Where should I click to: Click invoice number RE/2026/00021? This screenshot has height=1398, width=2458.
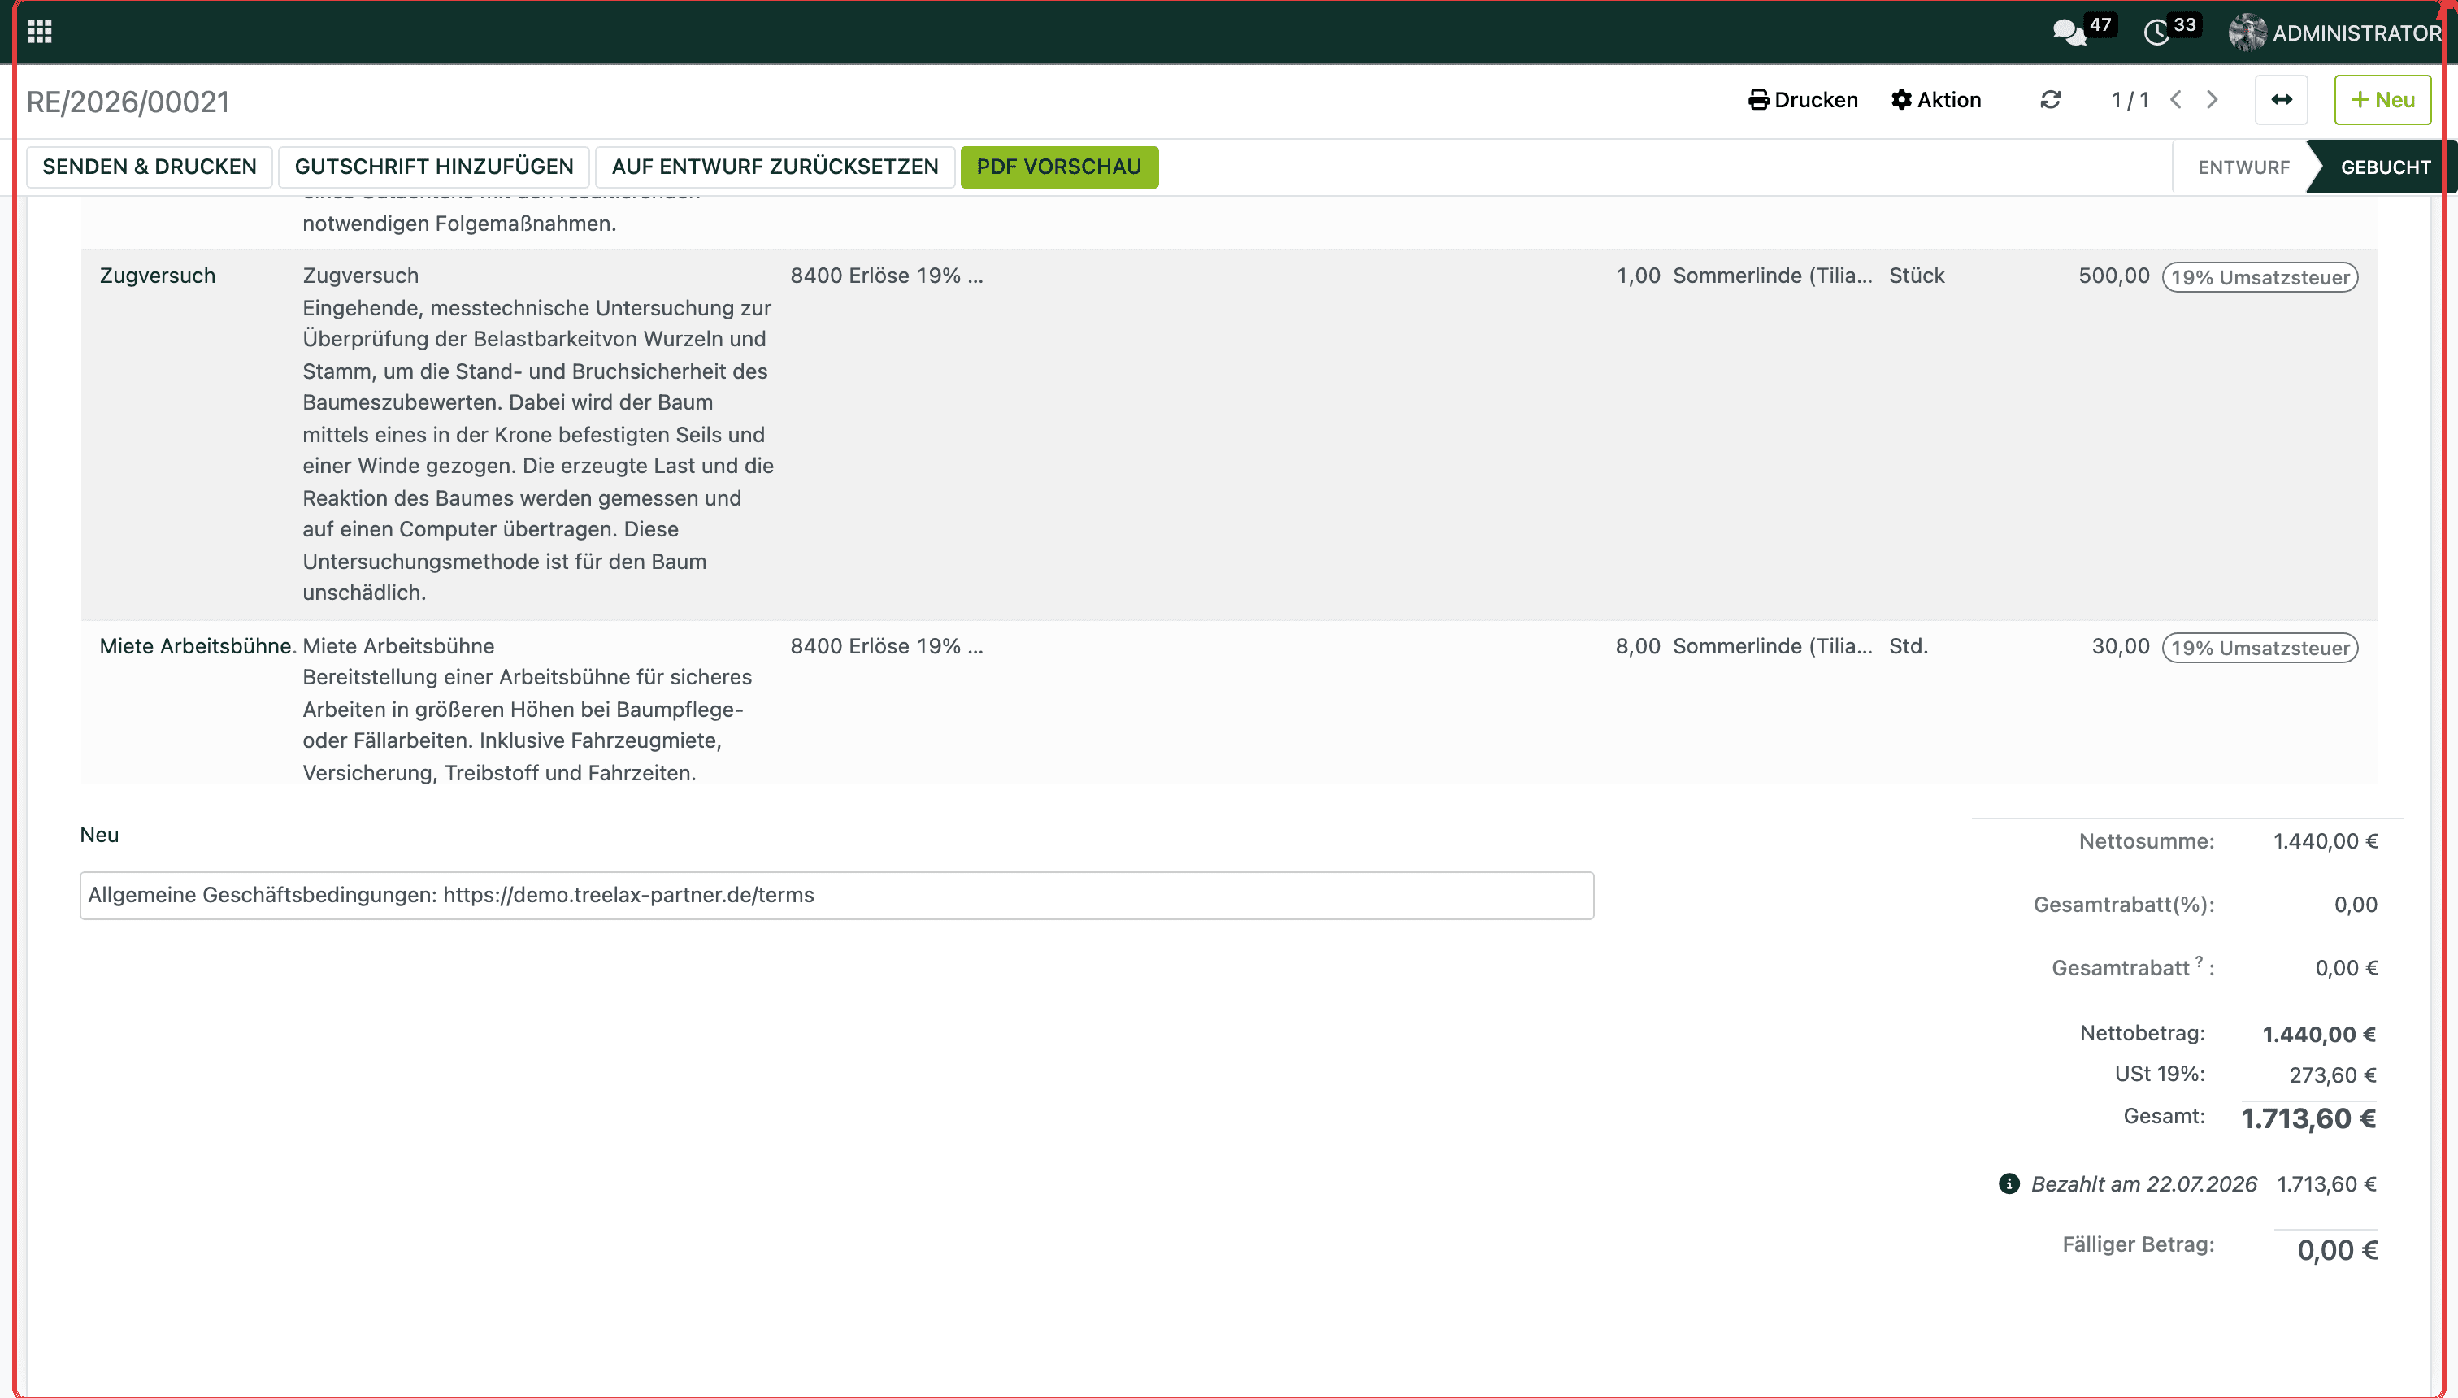point(128,102)
